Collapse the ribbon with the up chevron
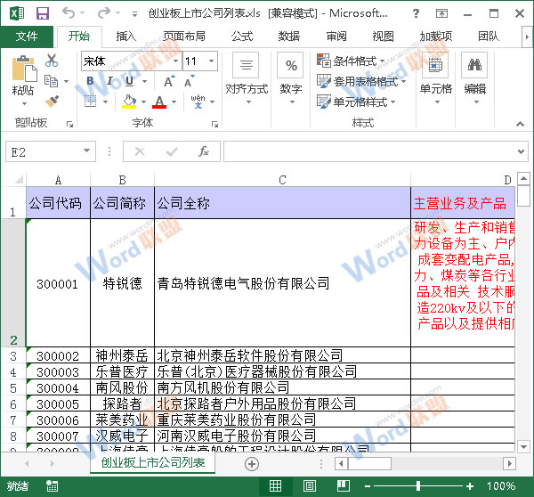 (x=520, y=124)
